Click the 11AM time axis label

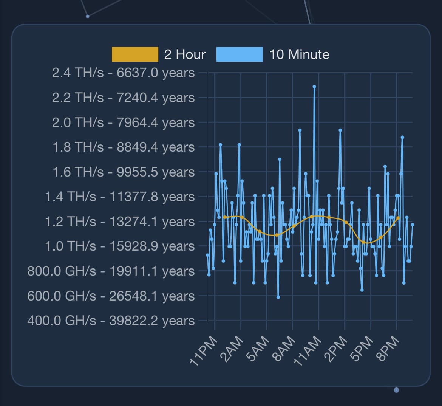coord(308,351)
